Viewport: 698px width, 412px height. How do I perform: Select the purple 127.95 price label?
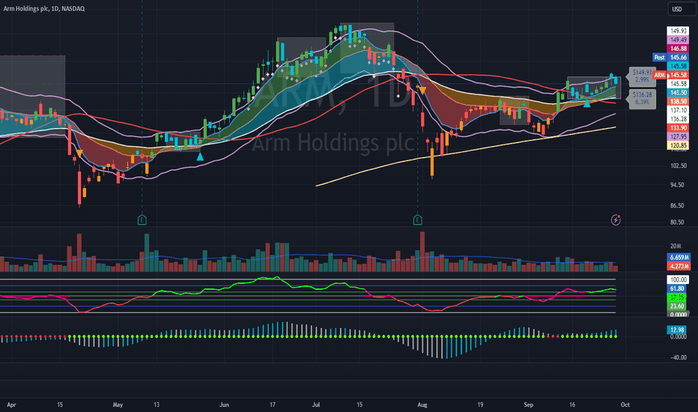pyautogui.click(x=678, y=137)
